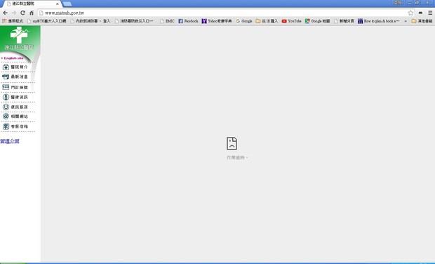Click the blue underlined link below sidebar
The height and width of the screenshot is (264, 435).
(x=10, y=141)
